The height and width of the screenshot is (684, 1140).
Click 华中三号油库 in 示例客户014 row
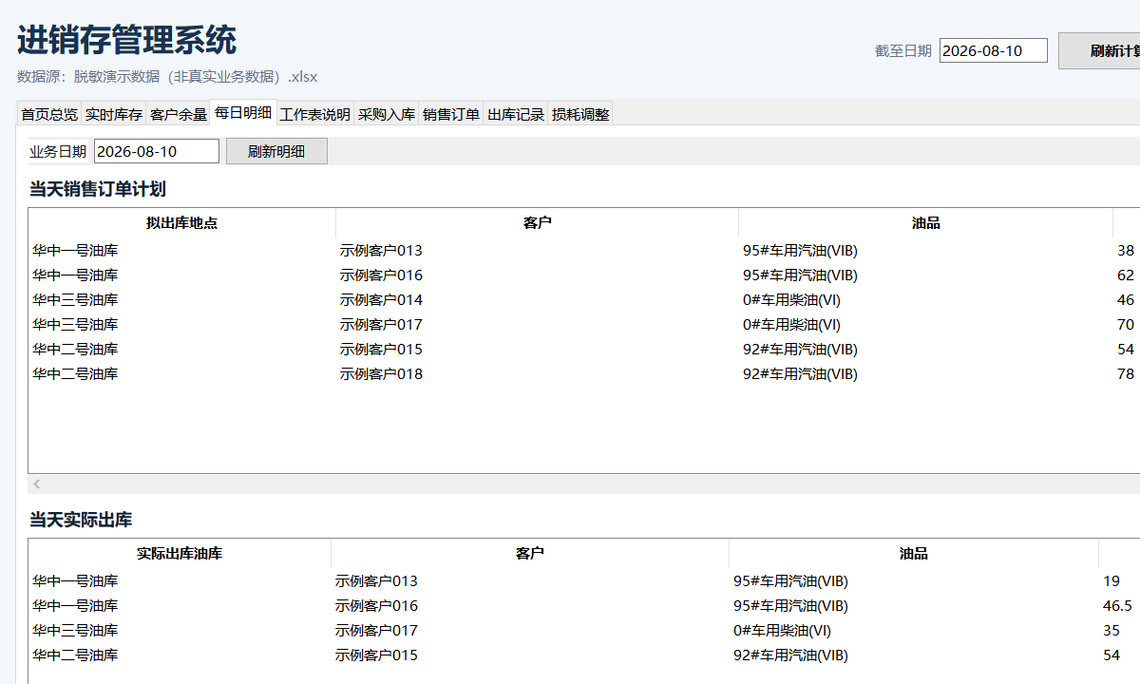point(75,300)
